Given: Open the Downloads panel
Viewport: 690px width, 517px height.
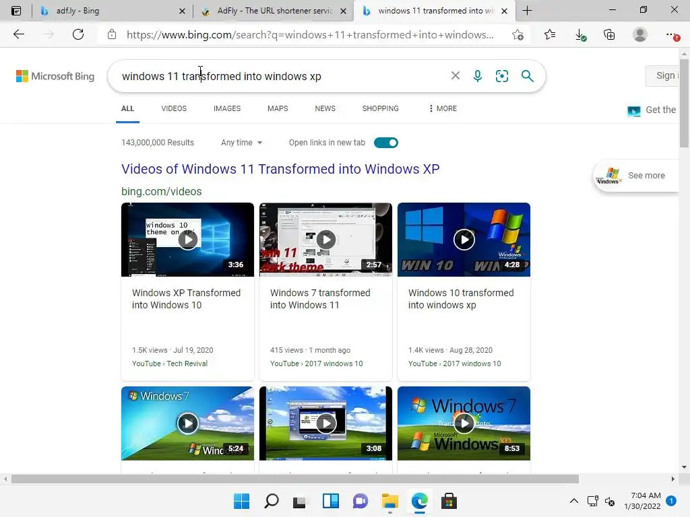Looking at the screenshot, I should [580, 35].
